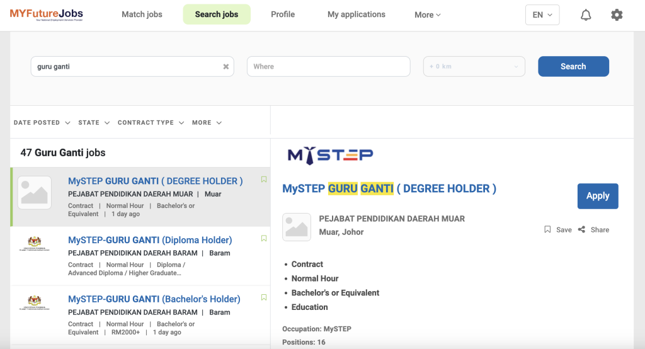Open the notifications bell icon

[x=586, y=15]
